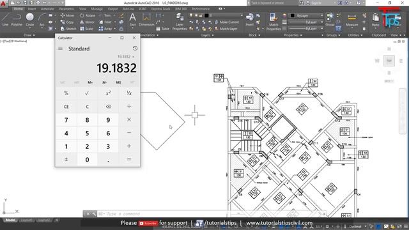Select the Text tool
The width and height of the screenshot is (409, 230).
pyautogui.click(x=132, y=20)
